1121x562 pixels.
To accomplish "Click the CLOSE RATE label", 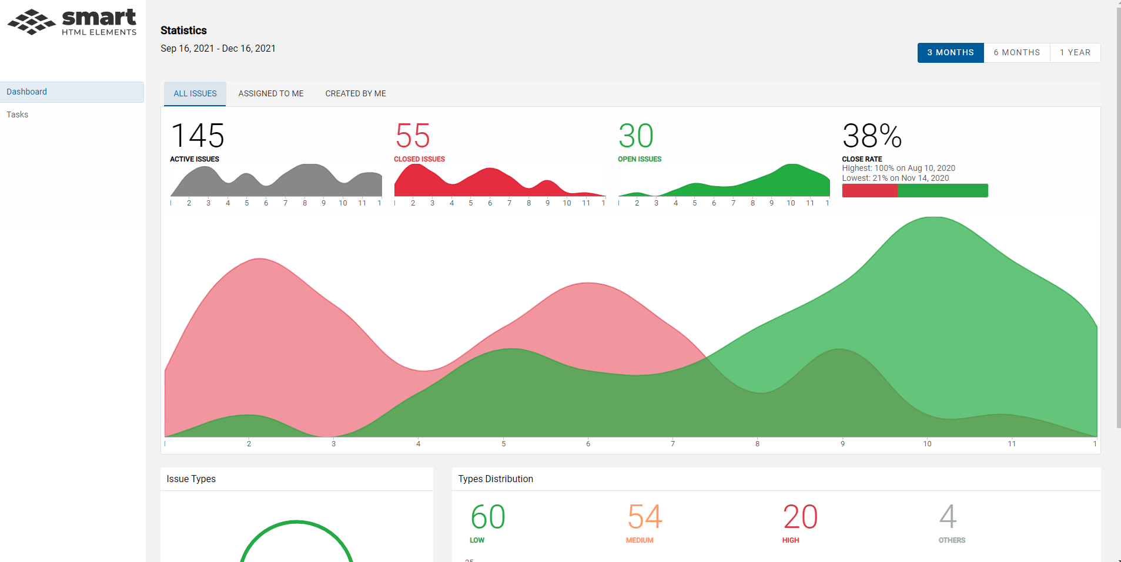I will [x=862, y=159].
